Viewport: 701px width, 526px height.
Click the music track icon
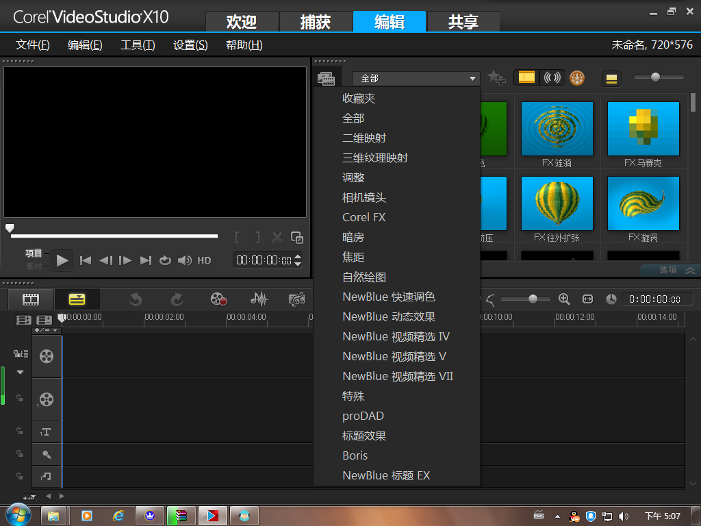click(x=47, y=477)
